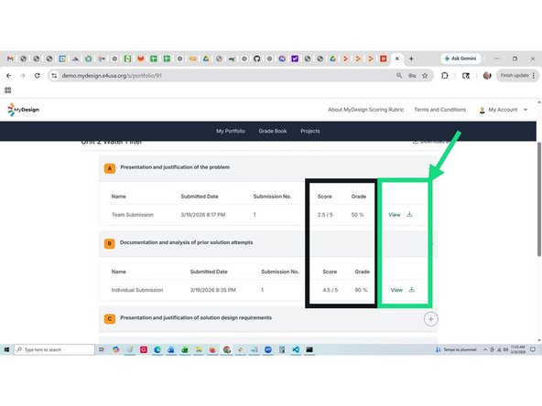Viewport: 542px width, 406px height.
Task: Bookmark this page with the star icon
Action: click(425, 76)
